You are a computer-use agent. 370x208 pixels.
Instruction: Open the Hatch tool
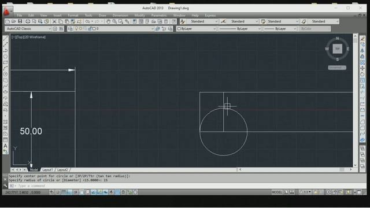(5, 122)
